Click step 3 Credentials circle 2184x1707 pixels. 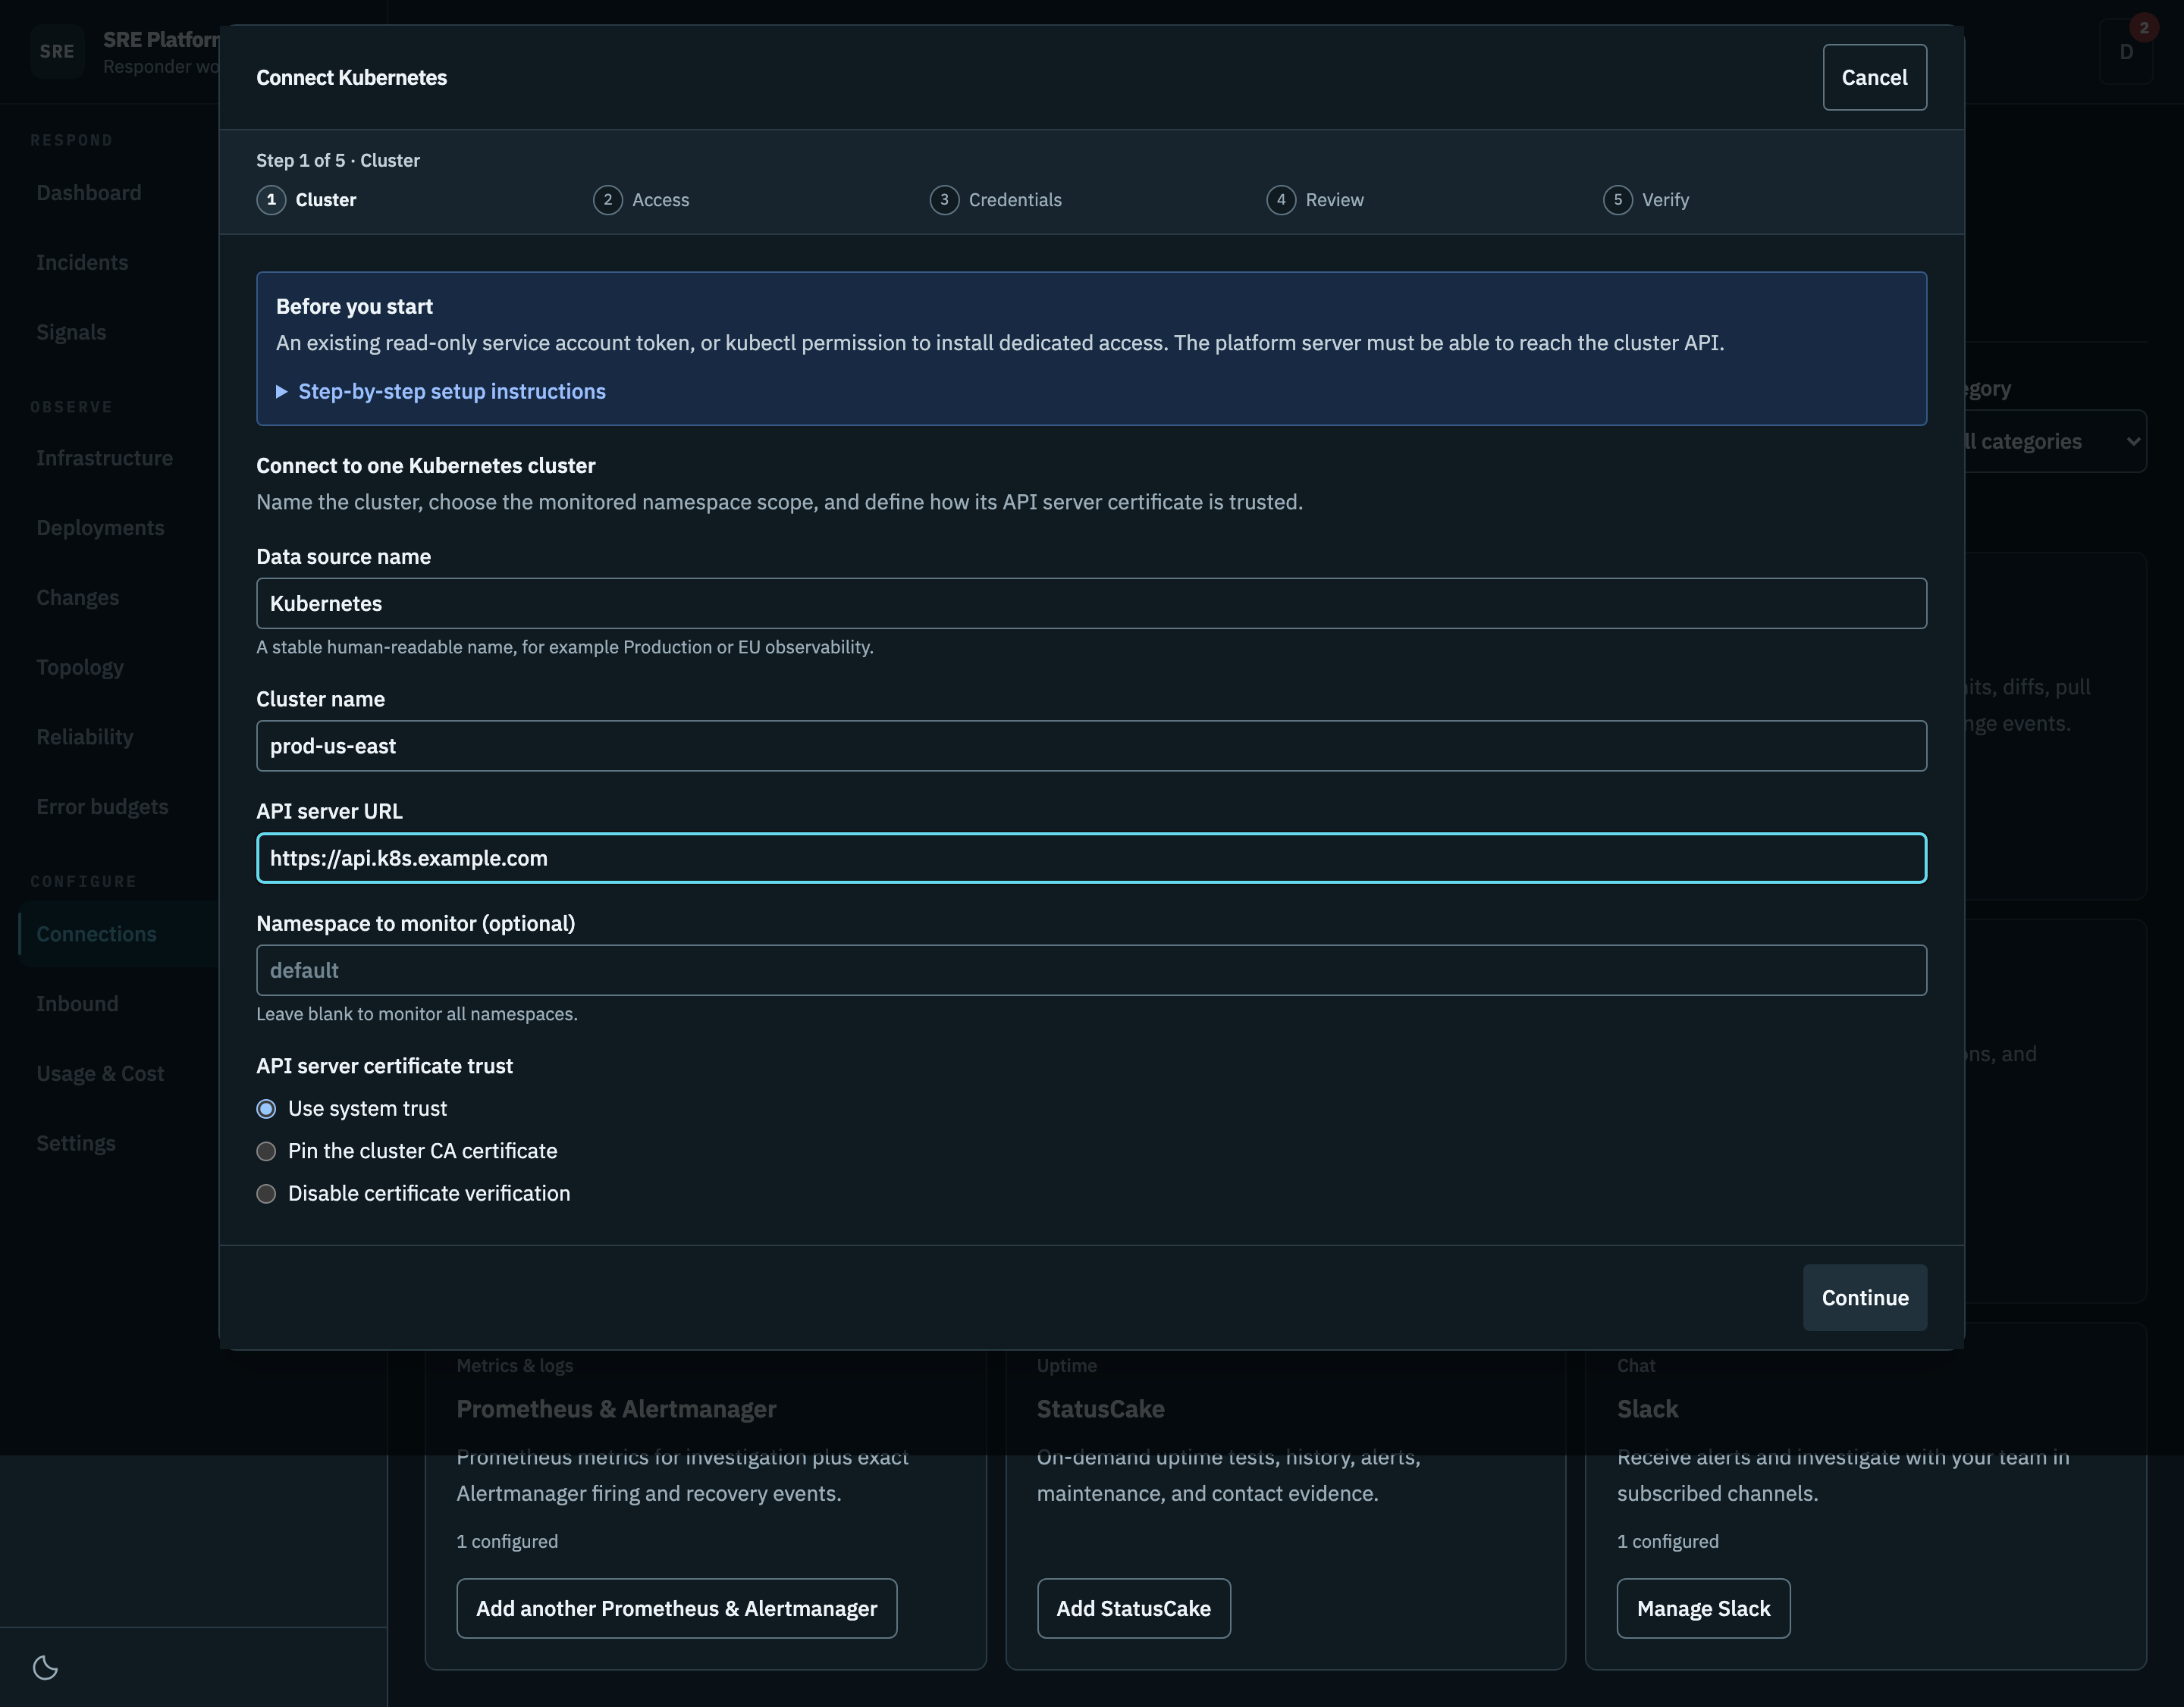[x=944, y=200]
